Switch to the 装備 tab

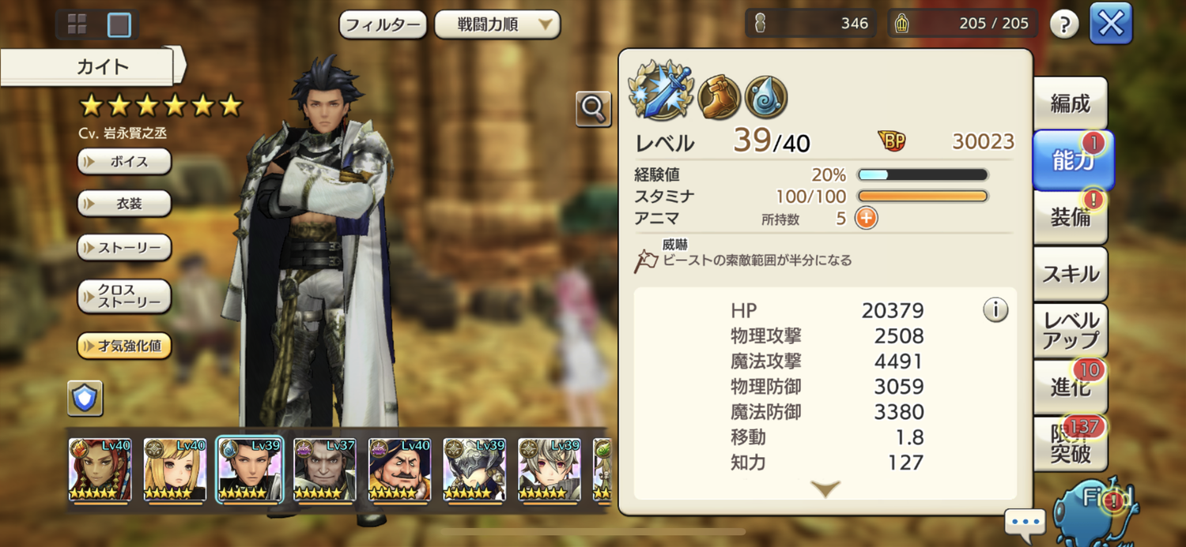click(1070, 218)
